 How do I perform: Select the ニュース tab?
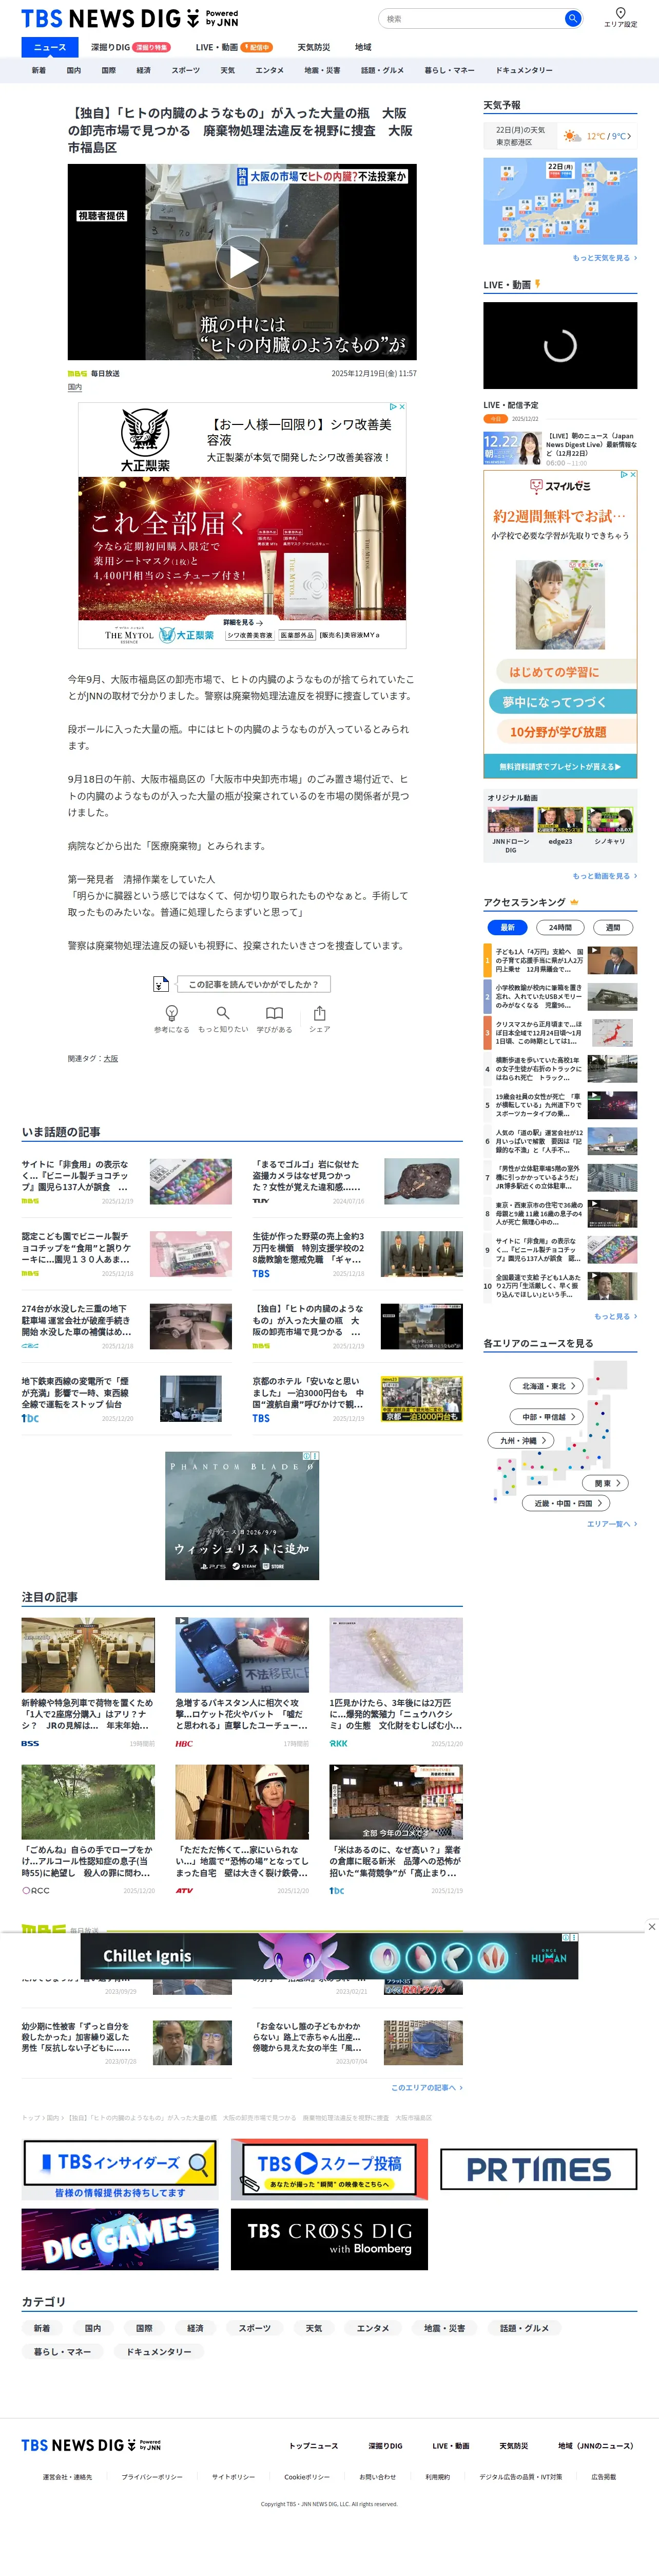[x=49, y=47]
